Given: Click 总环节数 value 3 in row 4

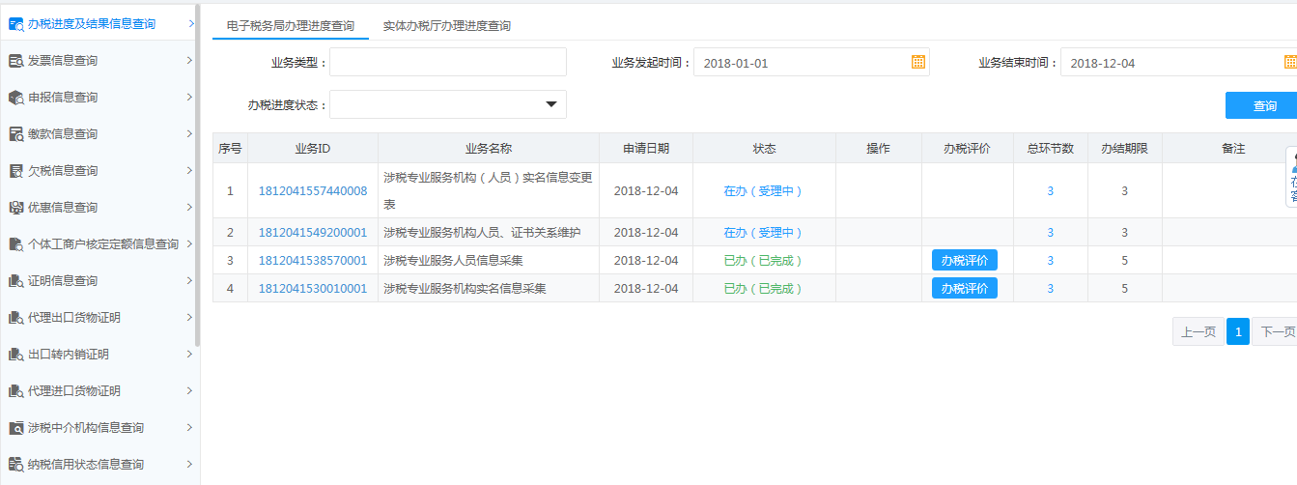Looking at the screenshot, I should 1051,289.
